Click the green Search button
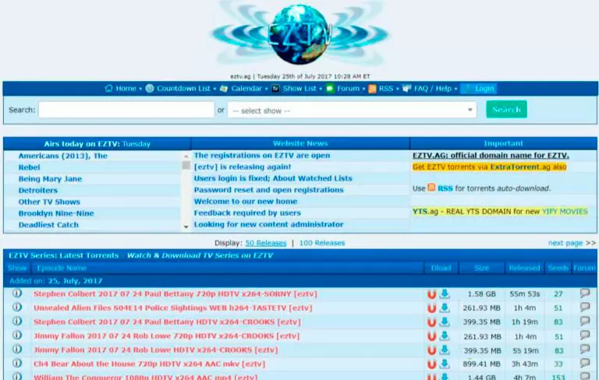 pos(506,110)
